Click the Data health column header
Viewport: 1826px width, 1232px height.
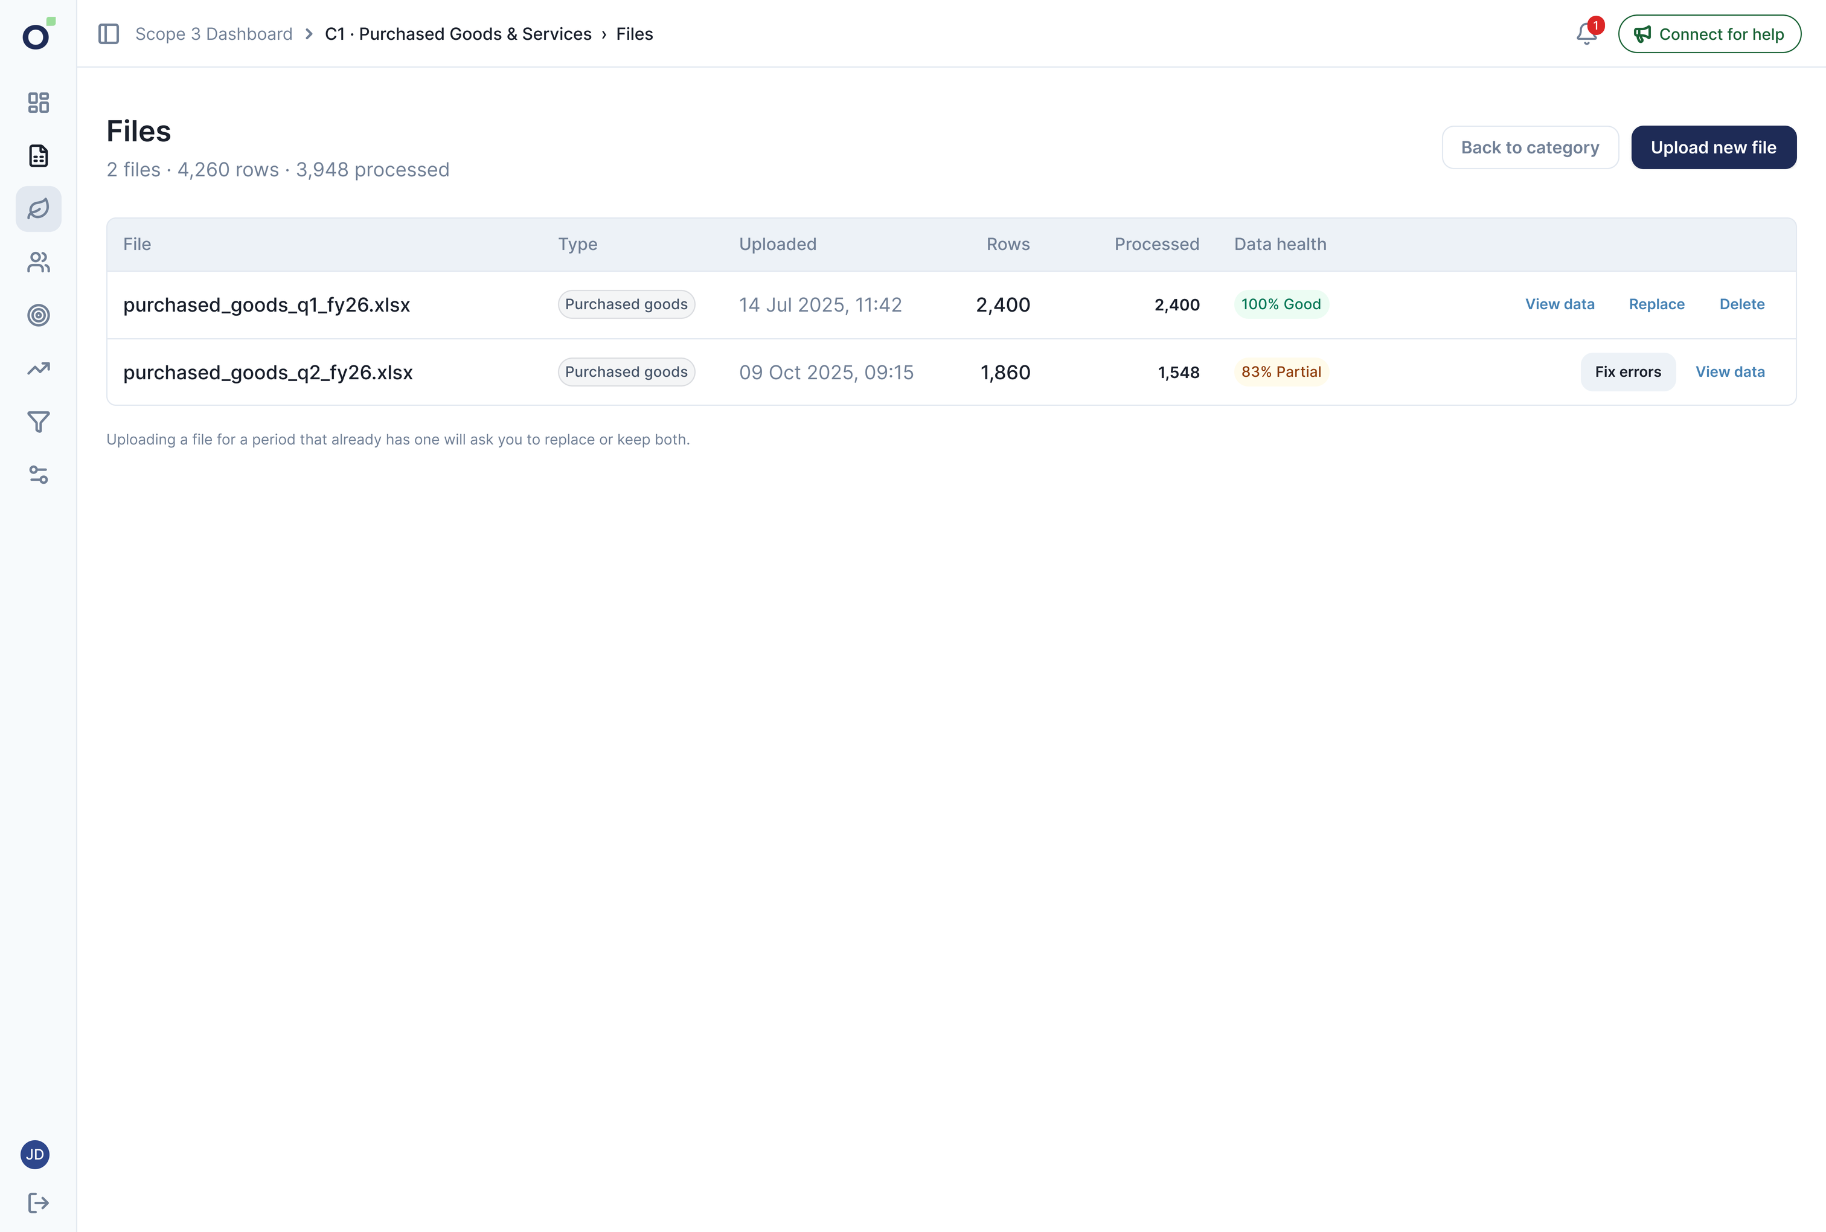click(1280, 245)
